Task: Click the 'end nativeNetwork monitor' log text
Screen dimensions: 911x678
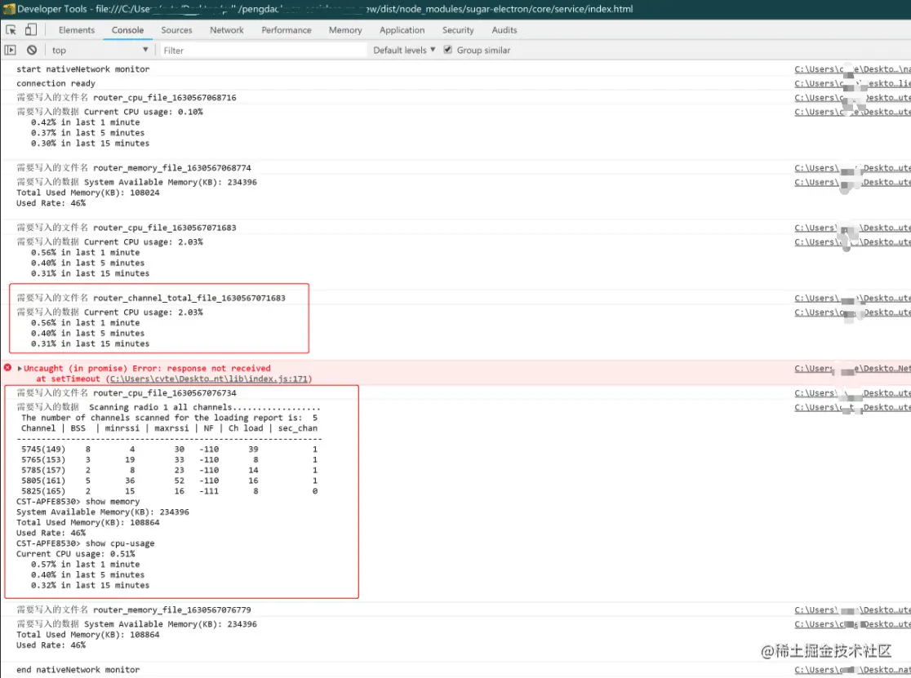Action: (x=78, y=670)
